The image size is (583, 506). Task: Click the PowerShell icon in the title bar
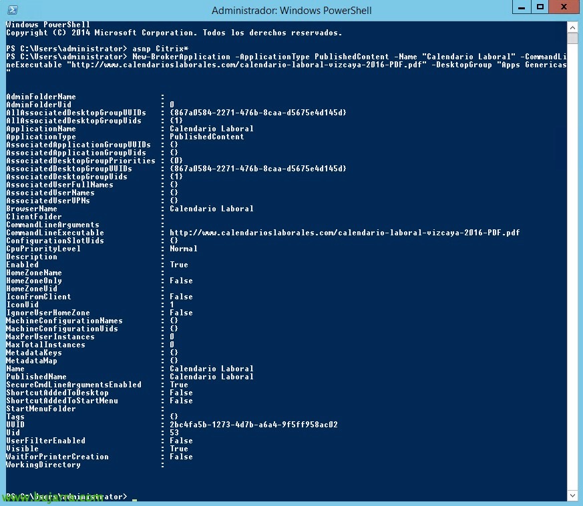tap(12, 10)
